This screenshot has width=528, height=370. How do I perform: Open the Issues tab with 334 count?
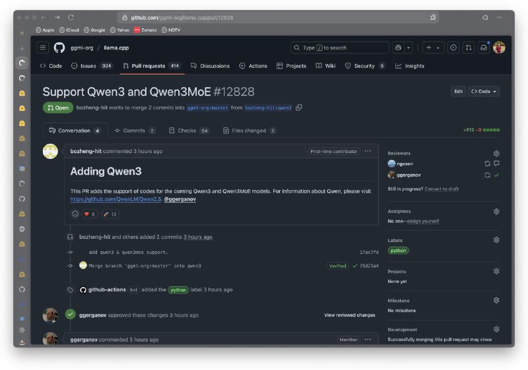click(92, 66)
